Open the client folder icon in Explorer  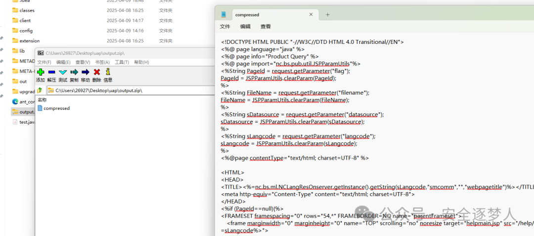click(15, 20)
